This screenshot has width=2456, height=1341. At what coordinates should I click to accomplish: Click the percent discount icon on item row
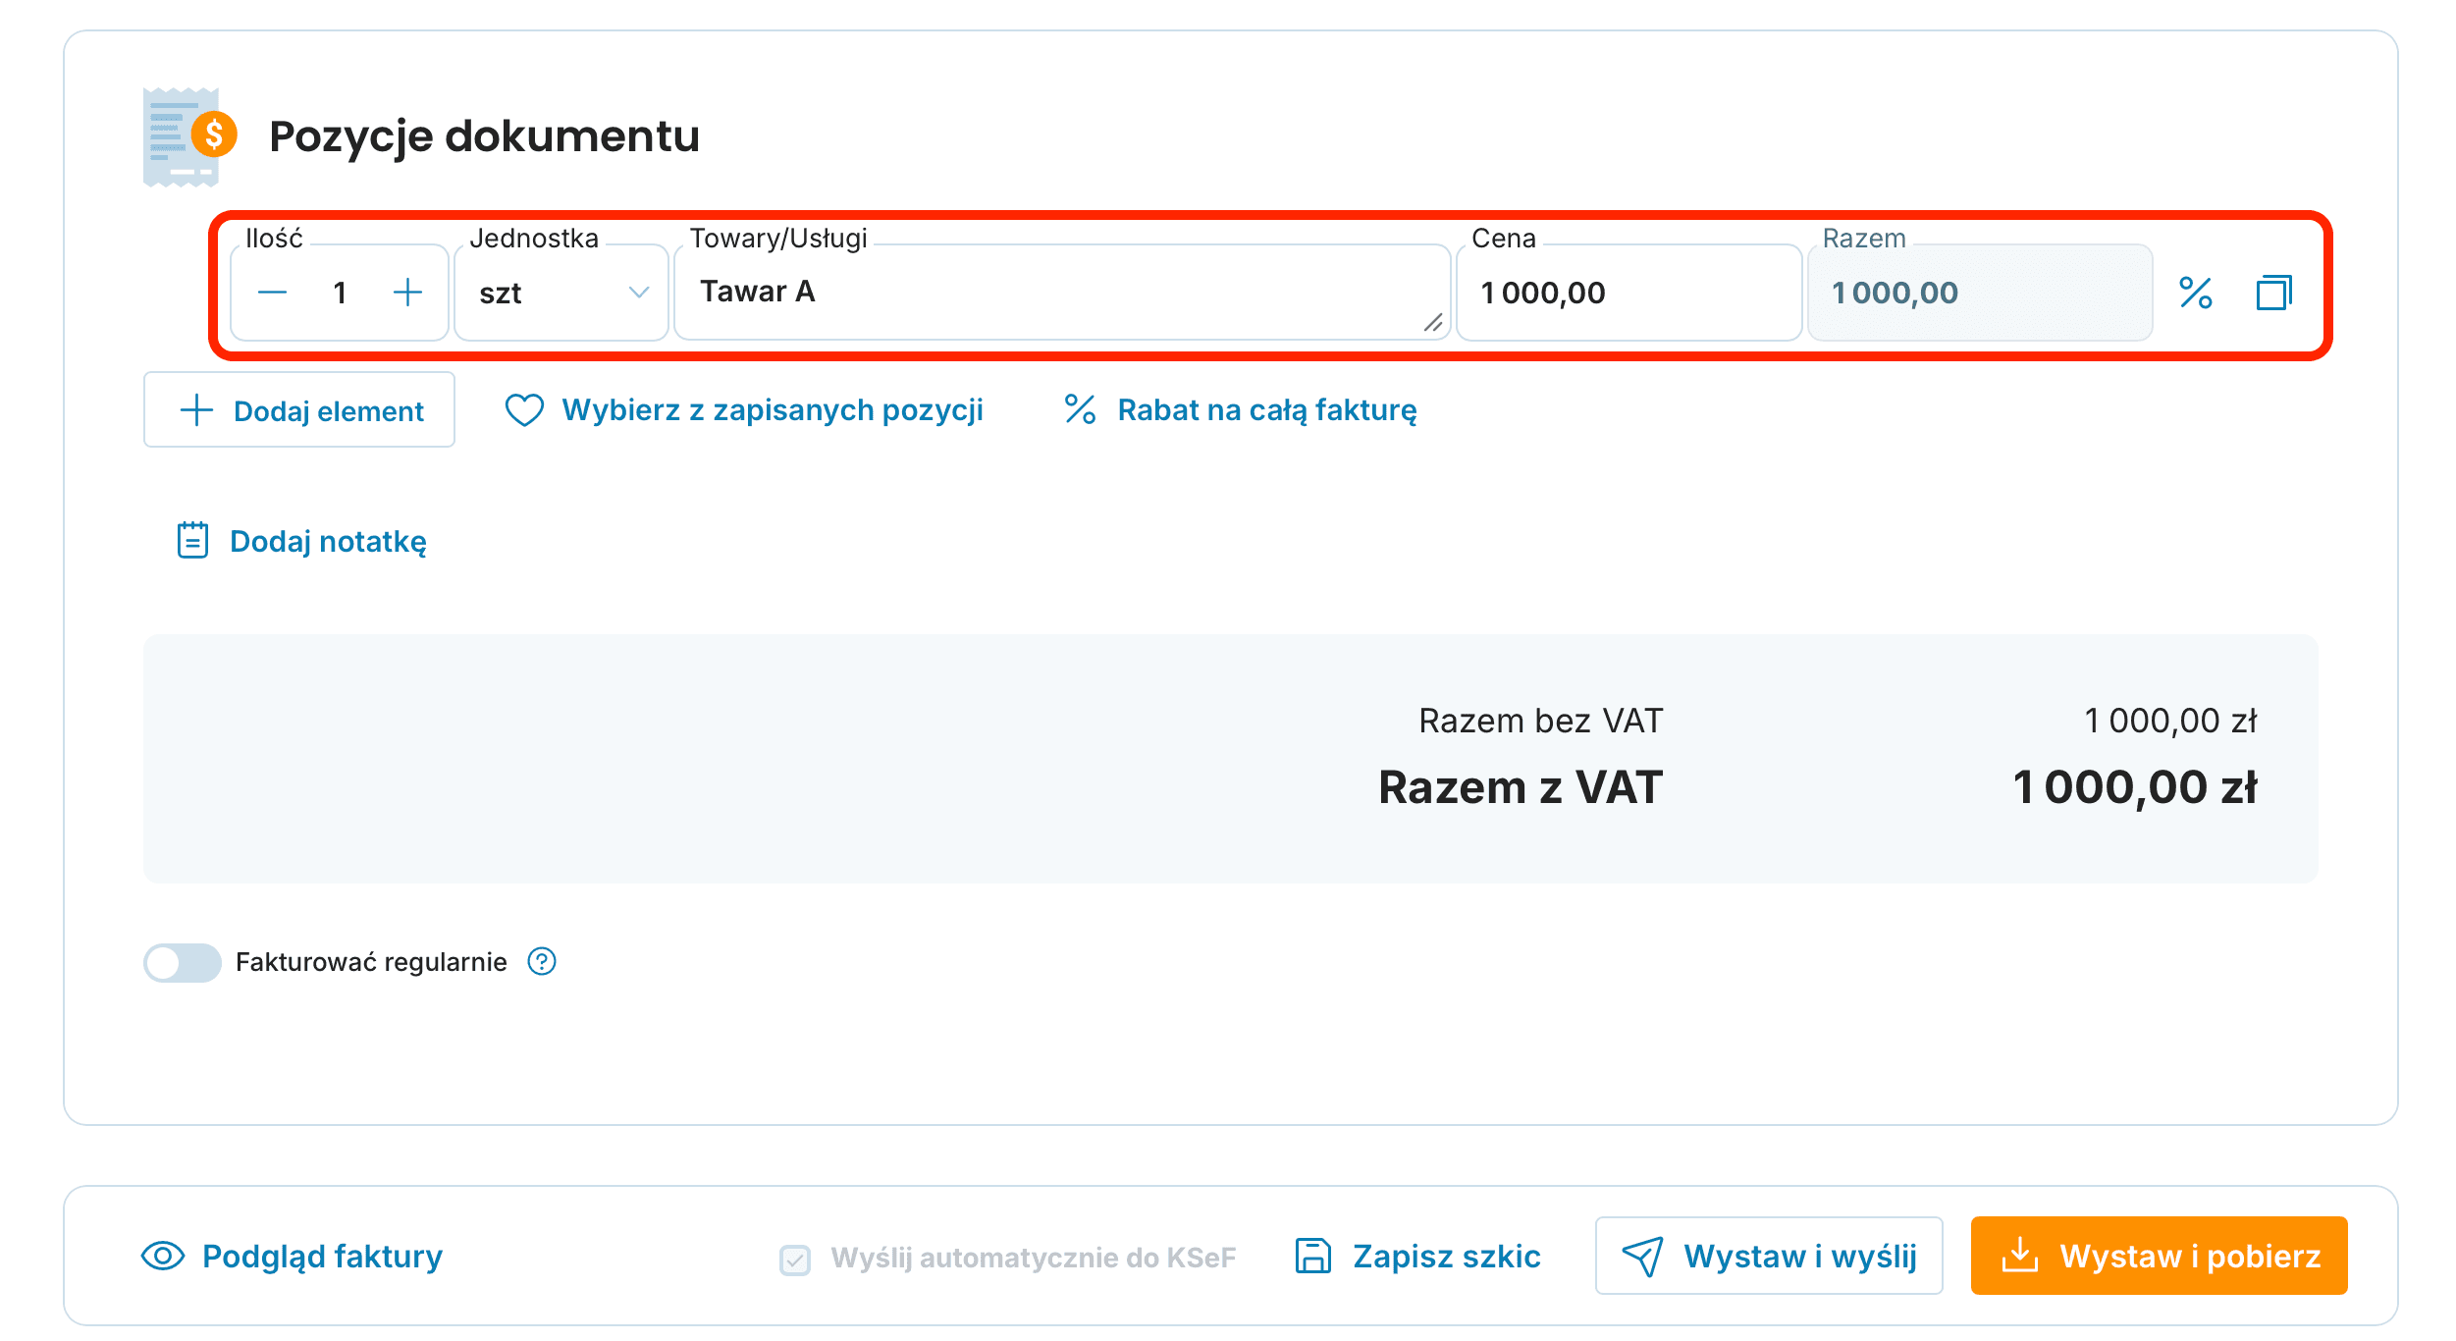pos(2196,293)
